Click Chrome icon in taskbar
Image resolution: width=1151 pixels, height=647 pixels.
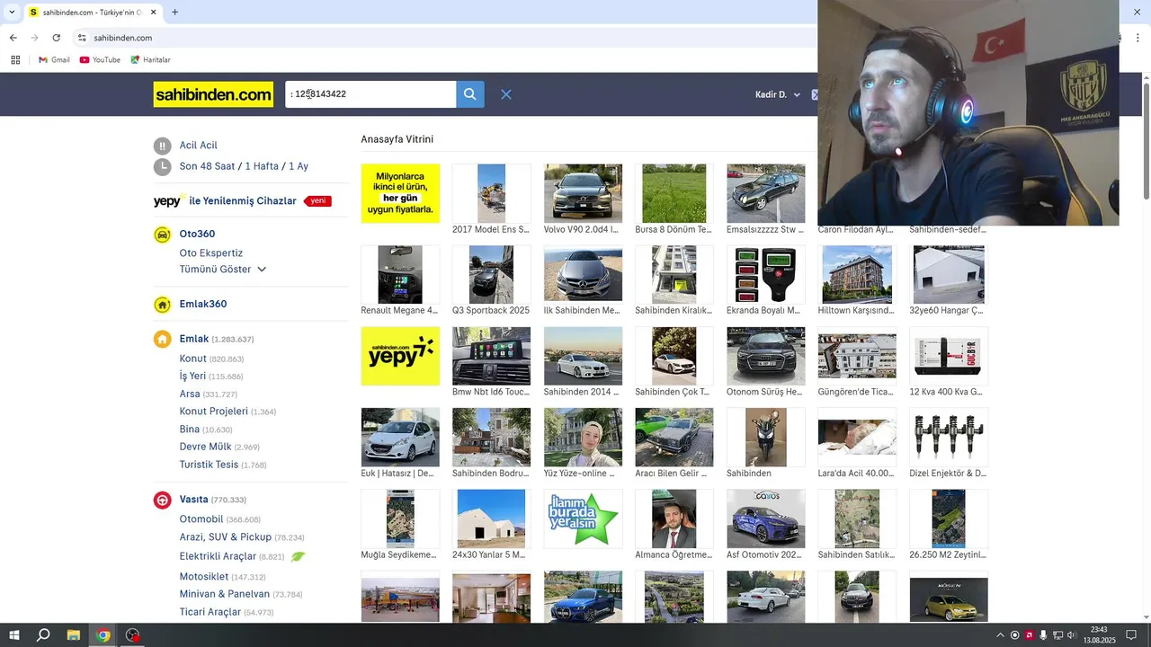(x=103, y=635)
